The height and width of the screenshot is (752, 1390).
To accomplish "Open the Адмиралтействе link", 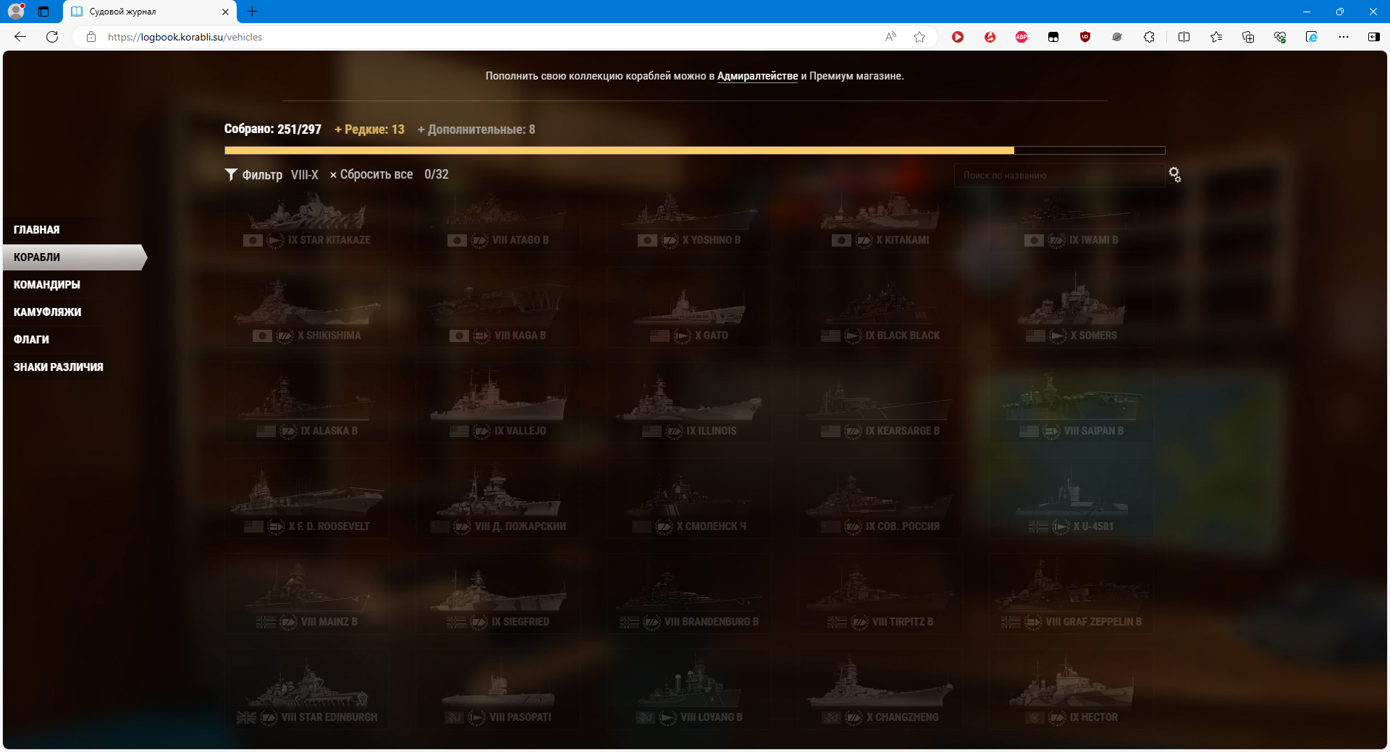I will point(757,76).
